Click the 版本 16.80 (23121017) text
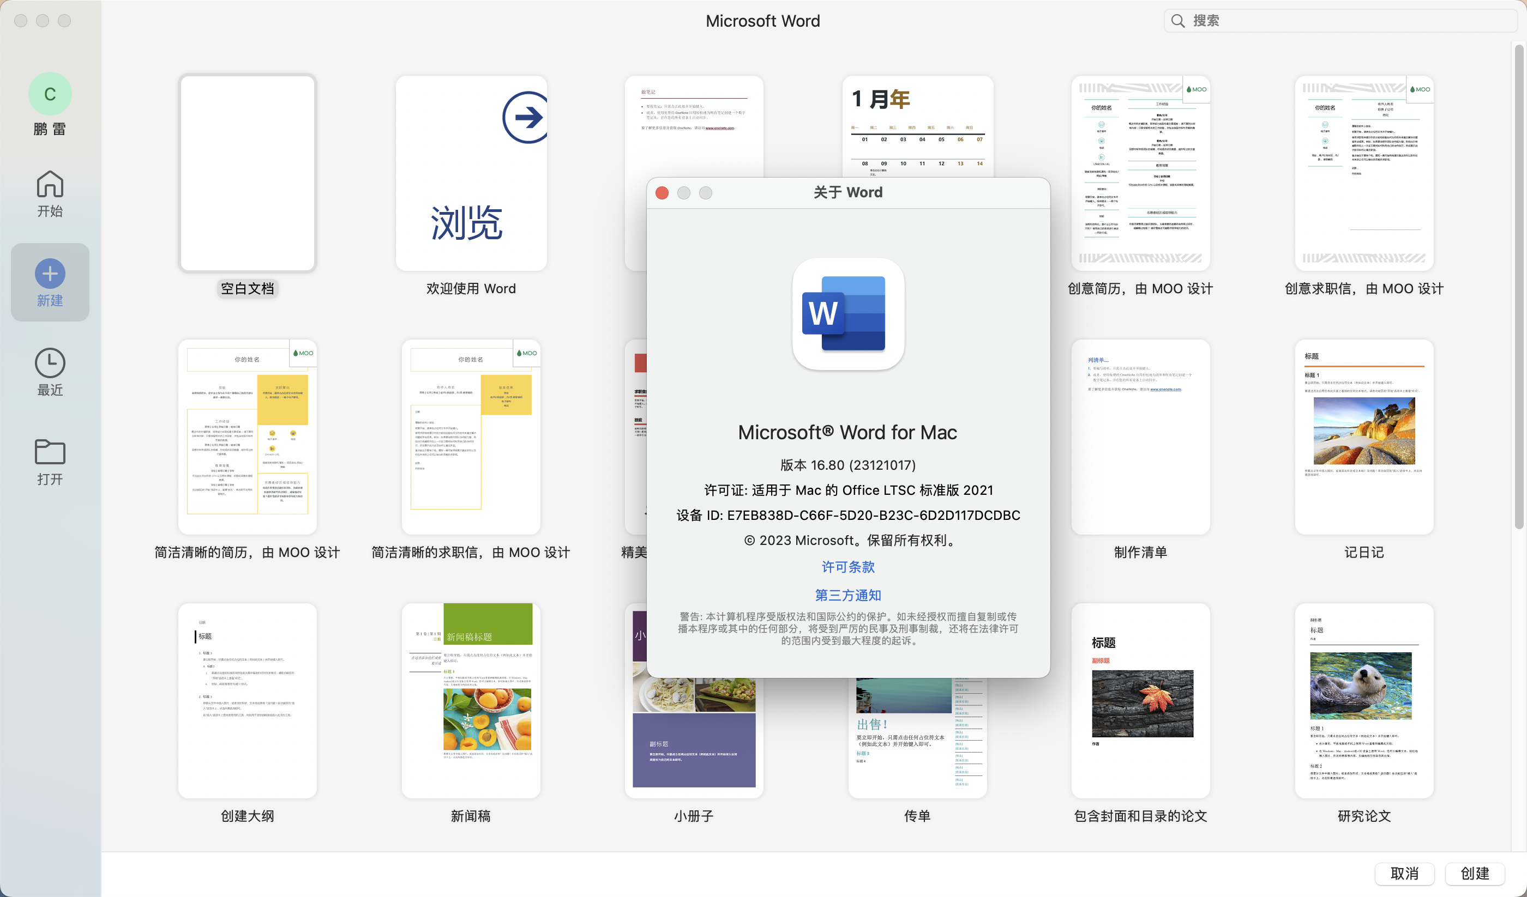 847,464
